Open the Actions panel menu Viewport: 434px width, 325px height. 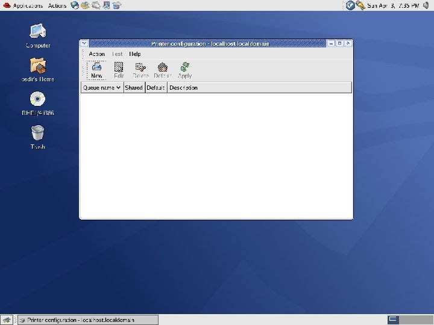coord(57,5)
